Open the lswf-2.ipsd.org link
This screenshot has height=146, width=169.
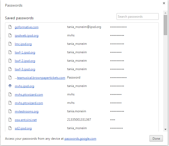click(x=25, y=61)
